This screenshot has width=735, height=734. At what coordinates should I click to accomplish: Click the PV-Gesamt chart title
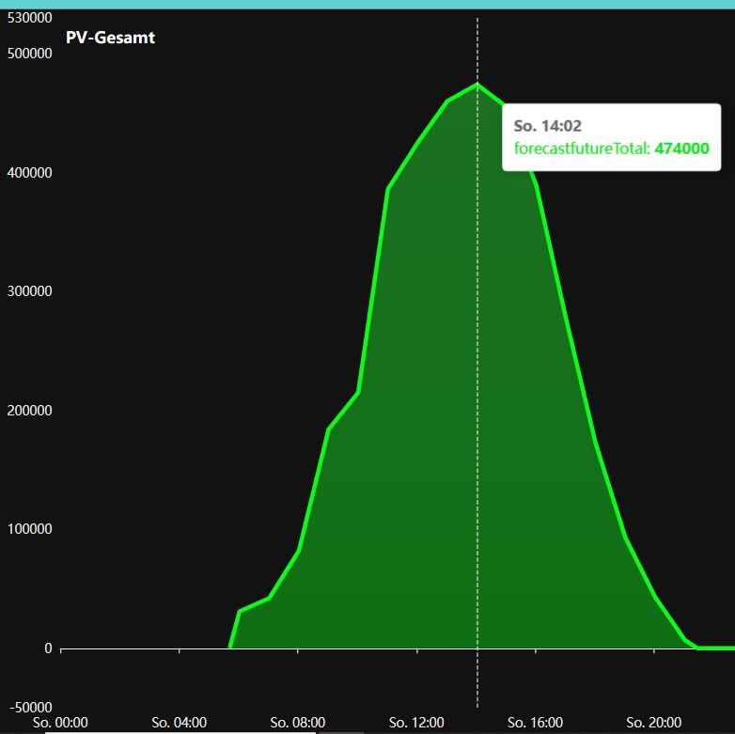[x=110, y=38]
